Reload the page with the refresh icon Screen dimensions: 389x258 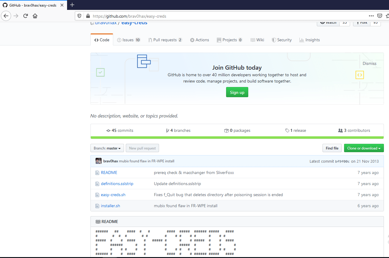click(25, 16)
